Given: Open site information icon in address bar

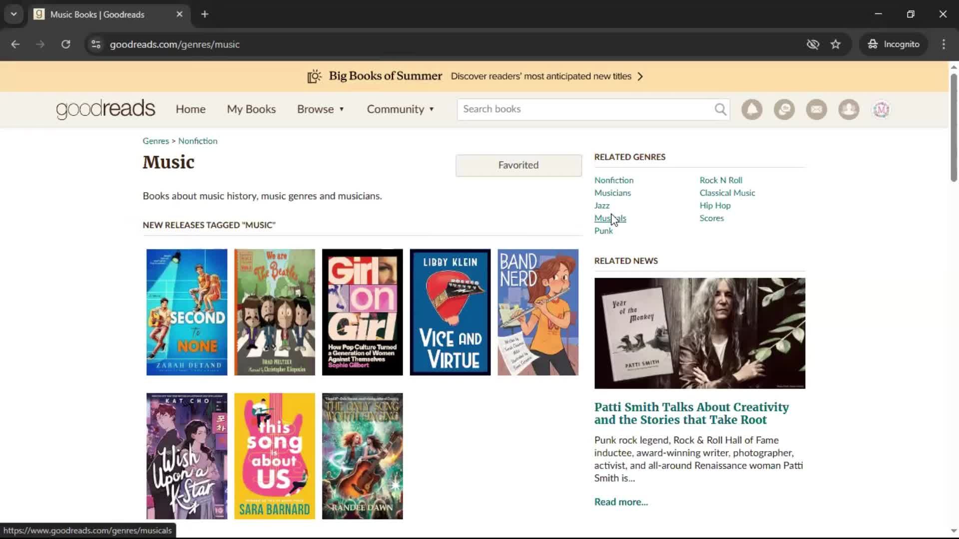Looking at the screenshot, I should pos(96,44).
